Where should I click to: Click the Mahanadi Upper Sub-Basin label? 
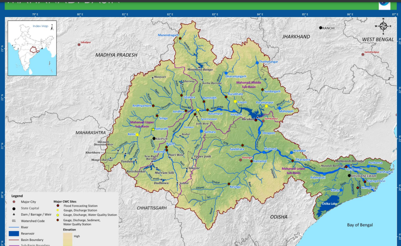coord(142,124)
